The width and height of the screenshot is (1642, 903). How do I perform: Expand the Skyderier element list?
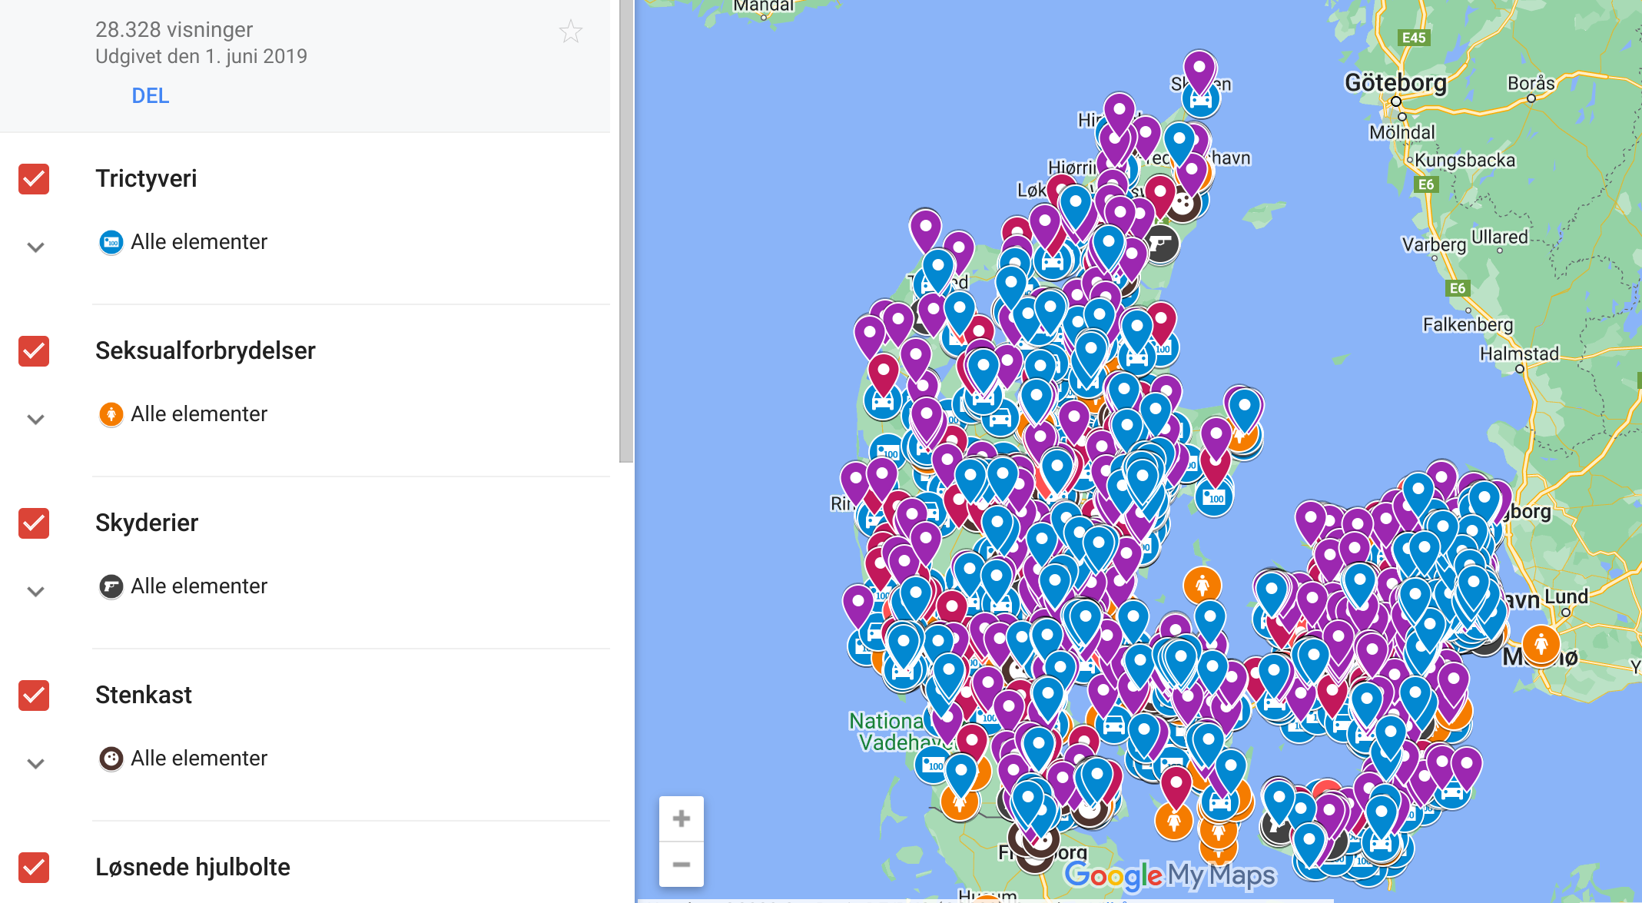[35, 592]
